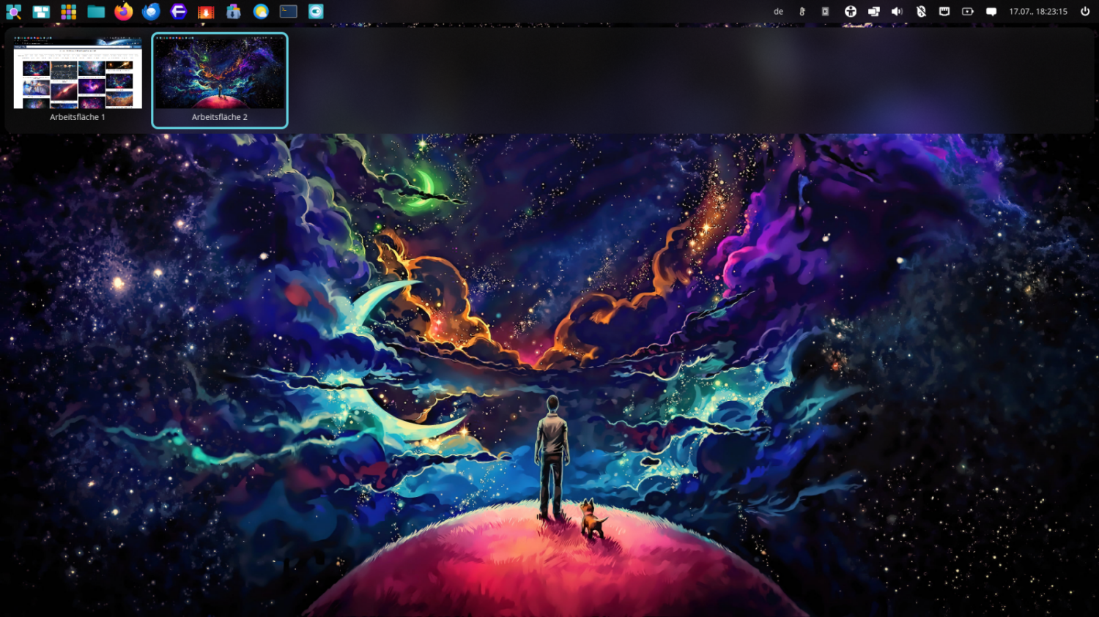This screenshot has width=1099, height=617.
Task: Open the magnifier search launcher in the top panel
Action: [x=13, y=12]
